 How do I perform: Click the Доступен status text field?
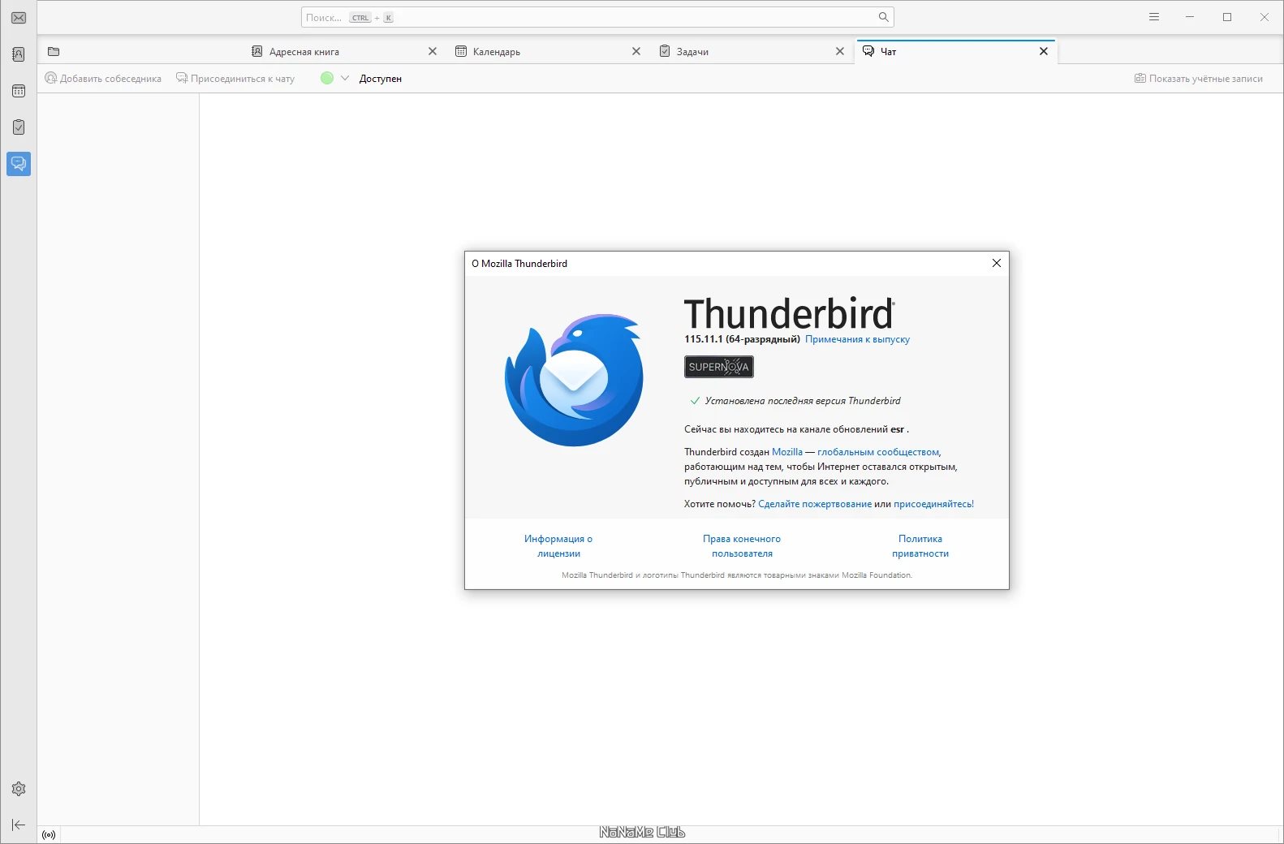[x=381, y=79]
